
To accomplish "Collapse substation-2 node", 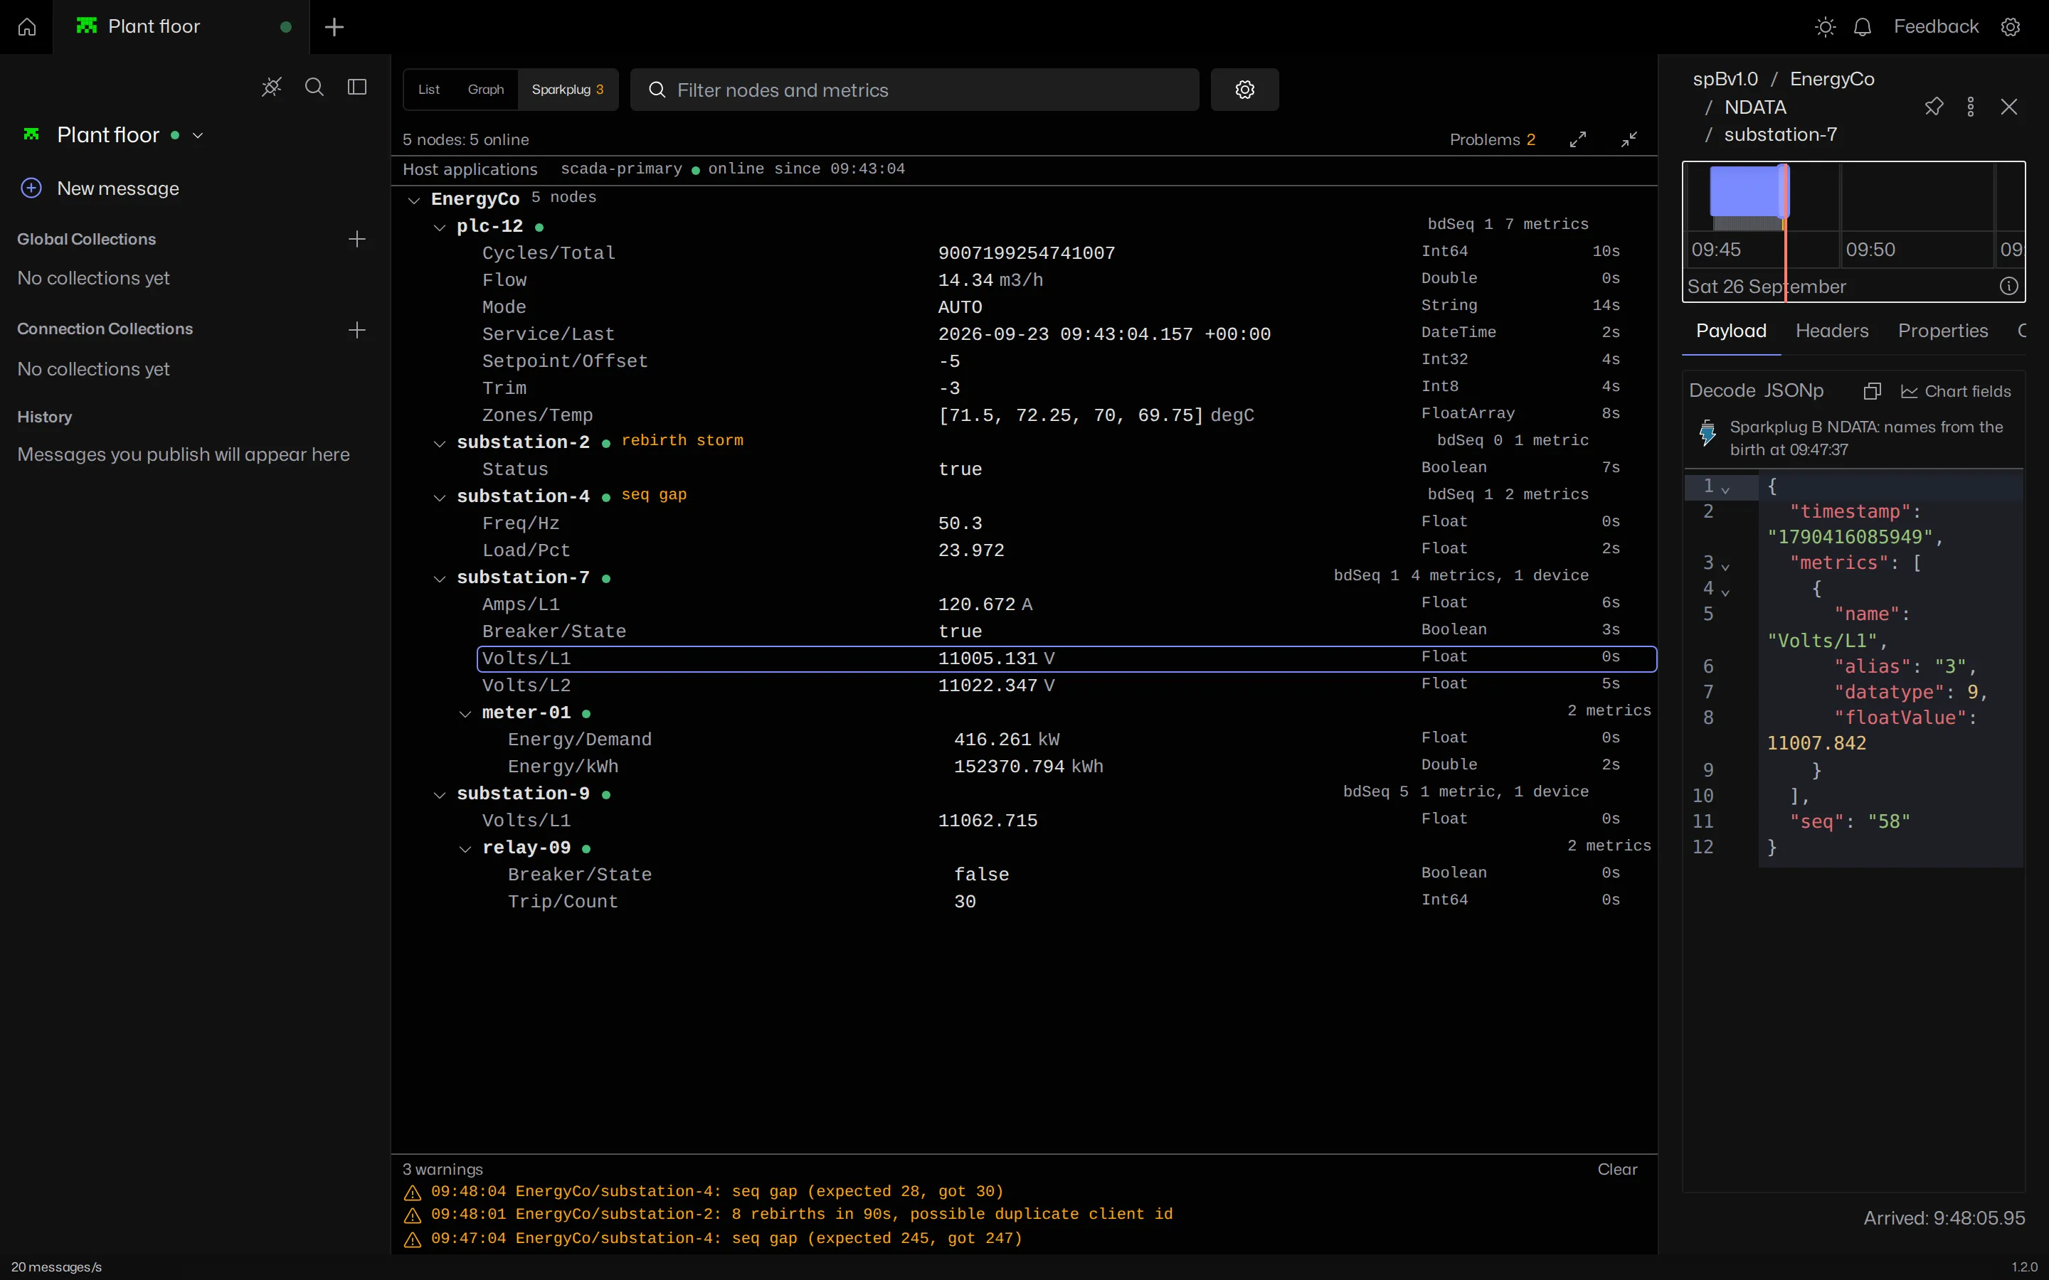I will 440,444.
